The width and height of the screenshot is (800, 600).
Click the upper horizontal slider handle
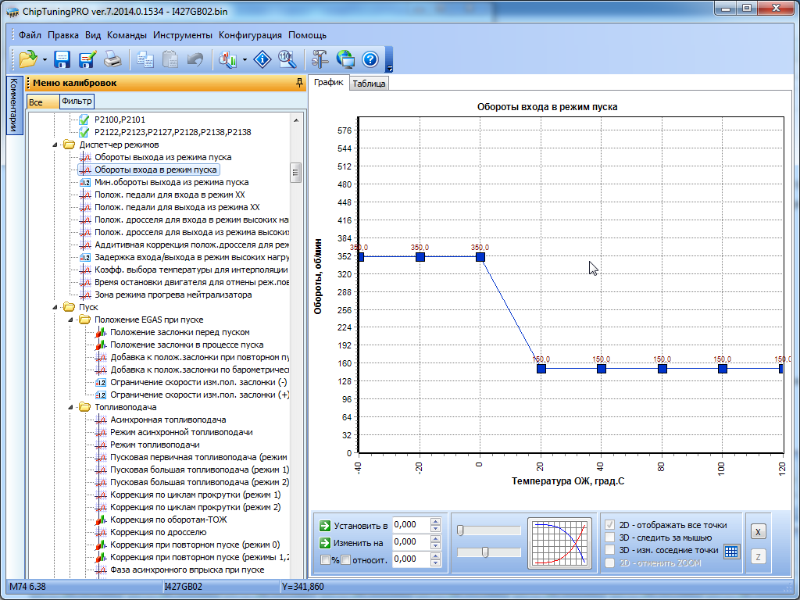pyautogui.click(x=460, y=530)
